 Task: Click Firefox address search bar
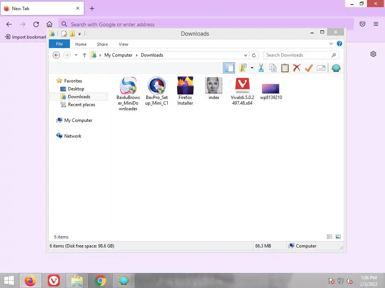coord(206,24)
